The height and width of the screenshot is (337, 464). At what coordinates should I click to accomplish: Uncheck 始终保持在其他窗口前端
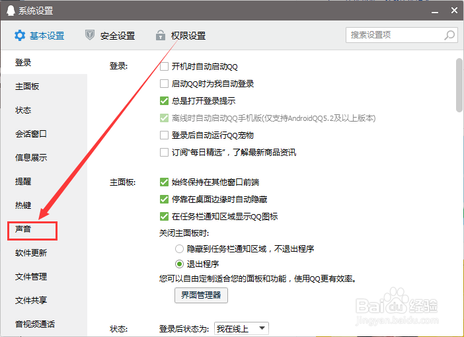(164, 182)
